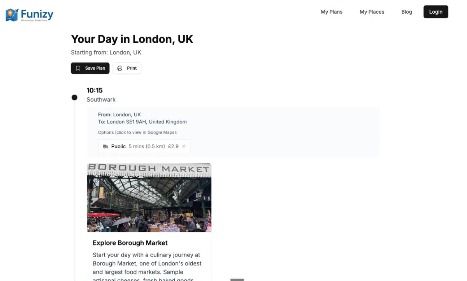Viewport: 467px width, 281px height.
Task: Click the public transit vehicle icon
Action: 105,147
